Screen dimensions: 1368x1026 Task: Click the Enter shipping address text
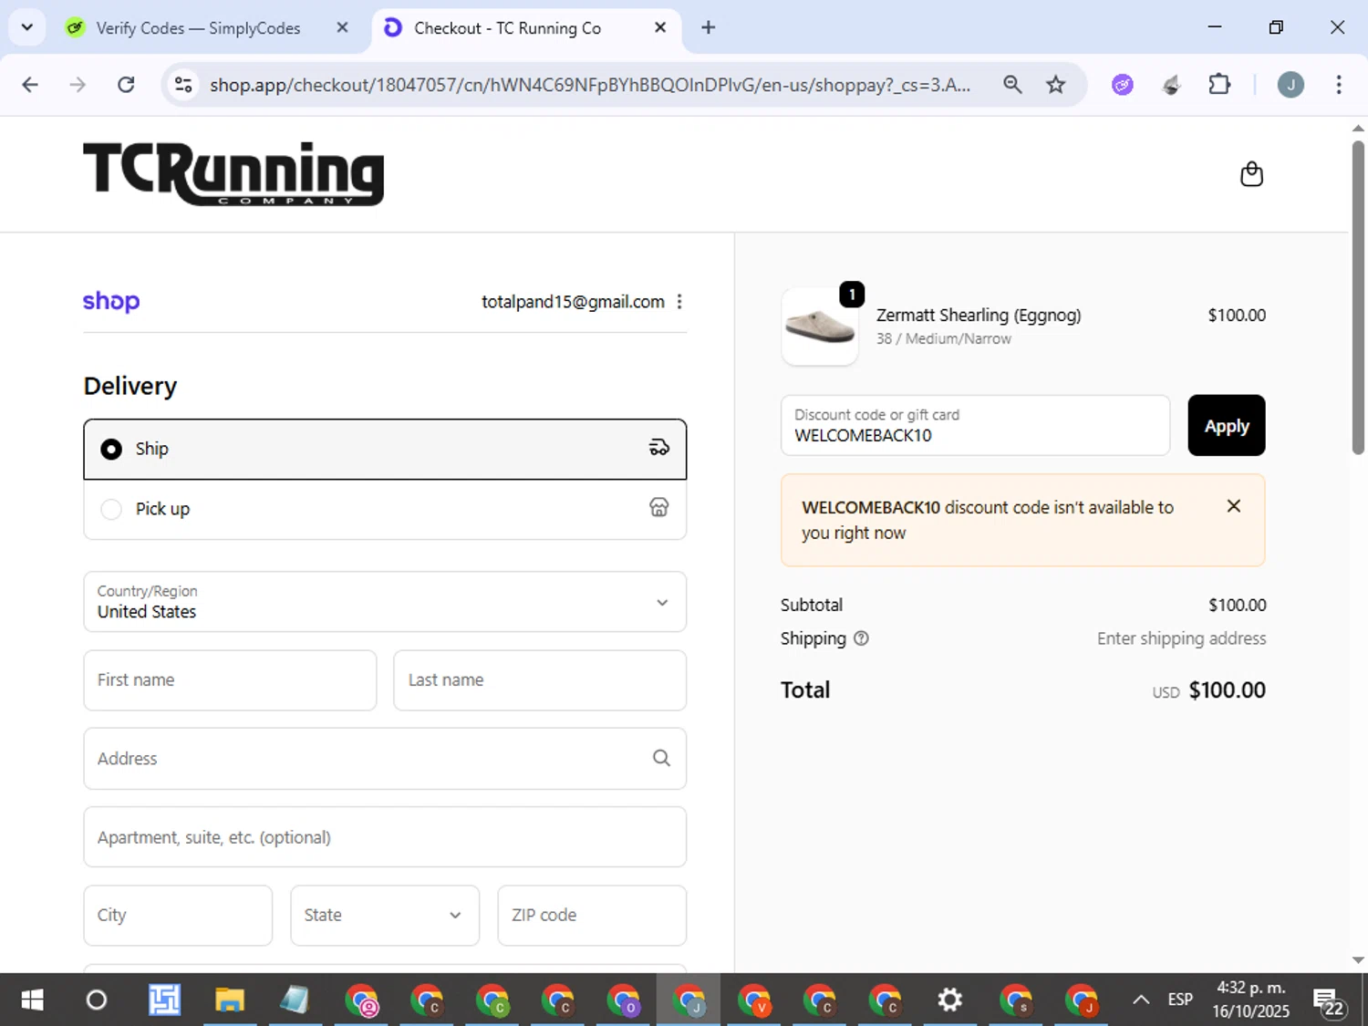[x=1181, y=638]
